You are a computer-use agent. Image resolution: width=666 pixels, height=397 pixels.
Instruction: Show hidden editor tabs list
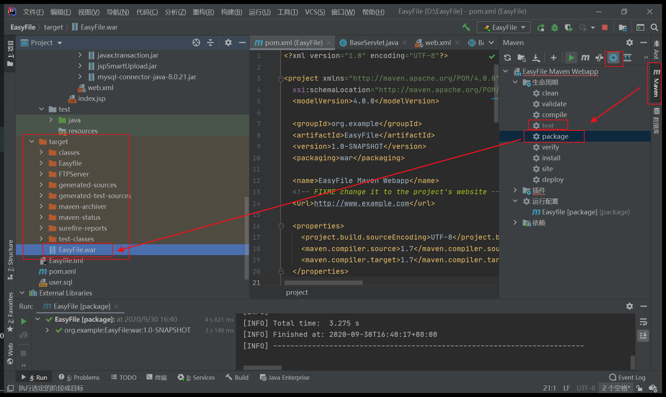coord(491,43)
